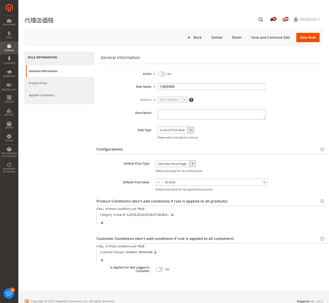Open the System menu
The height and width of the screenshot is (303, 329).
point(9,138)
